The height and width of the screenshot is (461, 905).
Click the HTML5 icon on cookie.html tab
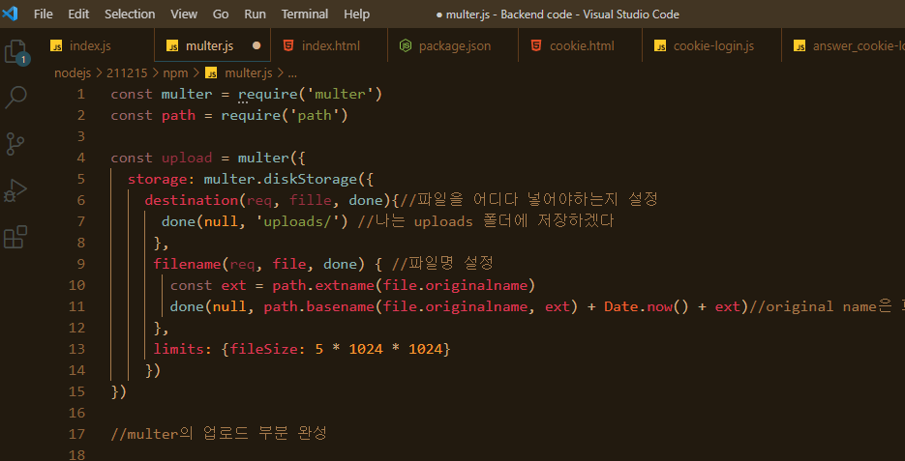point(536,45)
